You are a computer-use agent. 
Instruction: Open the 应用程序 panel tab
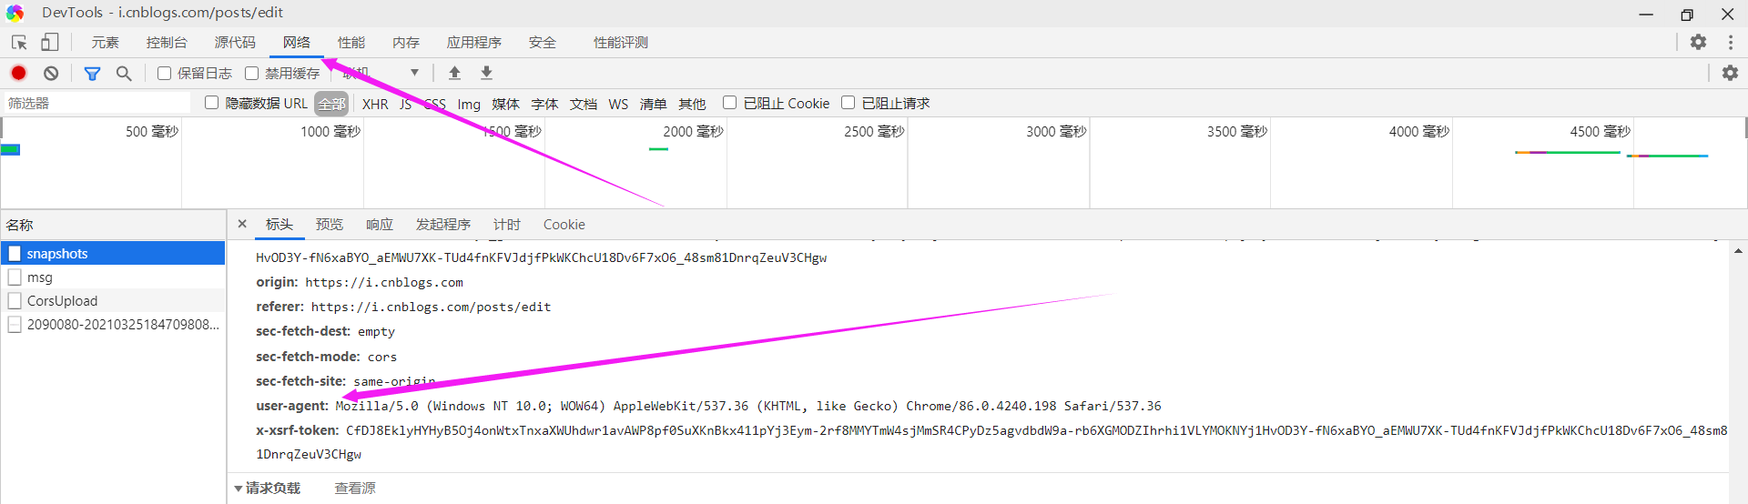[x=474, y=42]
